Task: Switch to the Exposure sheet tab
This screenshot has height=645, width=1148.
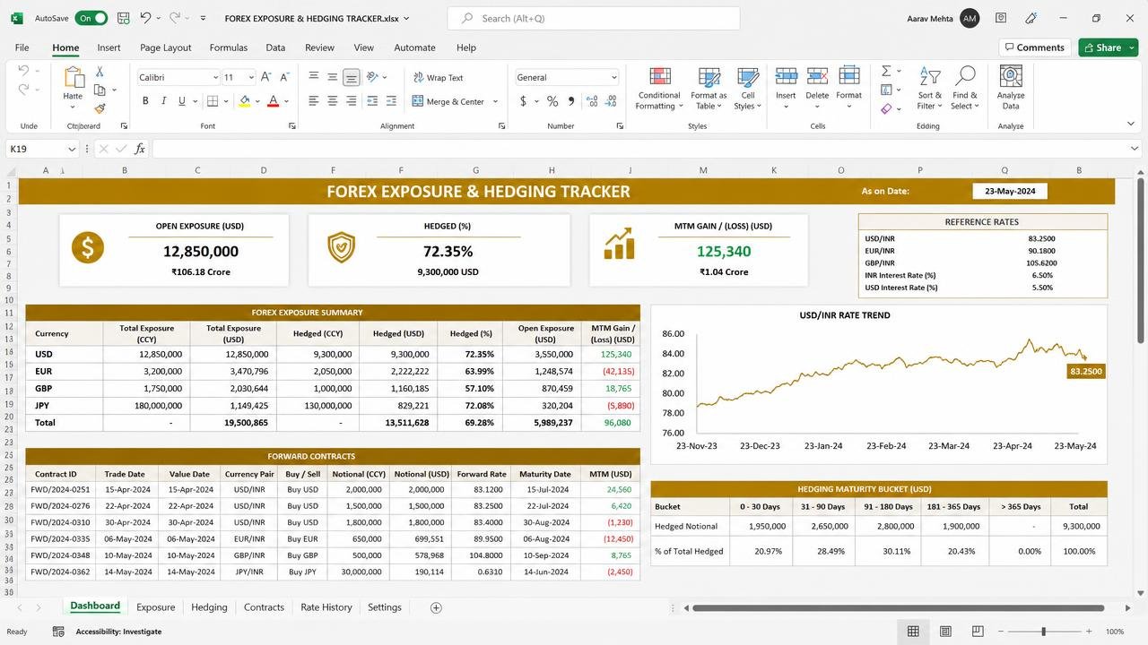Action: point(155,607)
